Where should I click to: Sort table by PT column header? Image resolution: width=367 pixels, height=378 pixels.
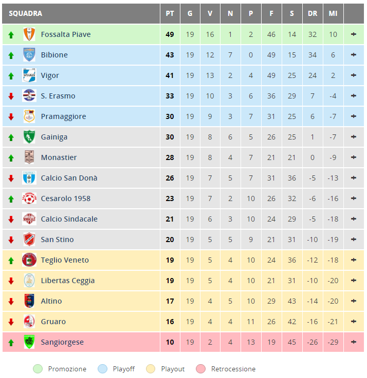point(170,13)
